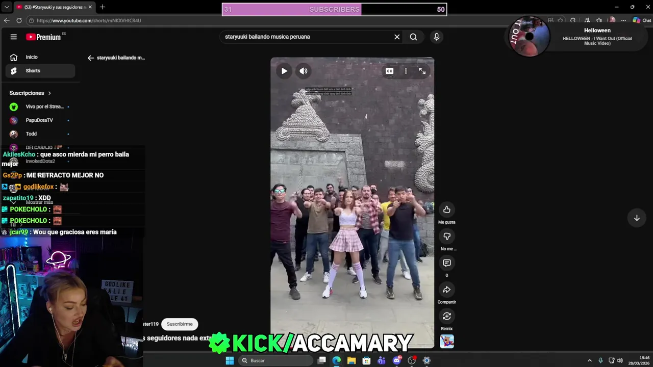653x367 pixels.
Task: Select the Staryuuki YouTube browser tab
Action: click(54, 7)
